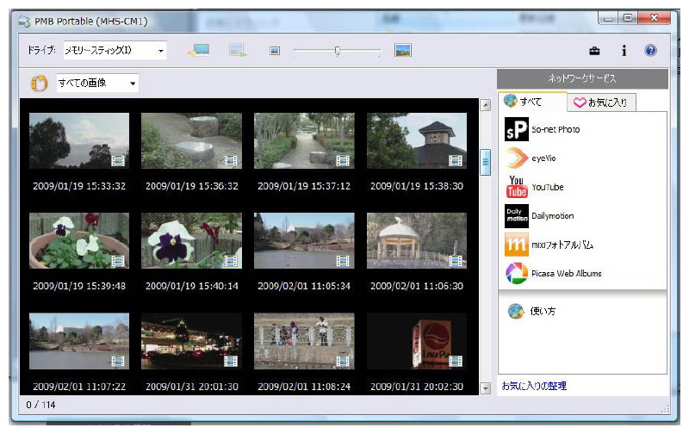Click the information 'i' icon
Screen dimensions: 689x434
pyautogui.click(x=624, y=51)
